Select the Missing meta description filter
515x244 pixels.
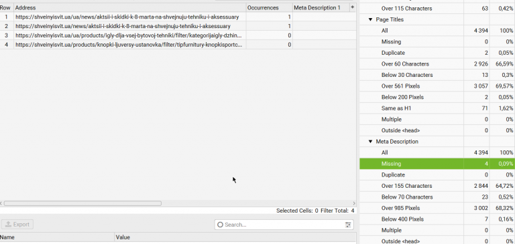437,164
